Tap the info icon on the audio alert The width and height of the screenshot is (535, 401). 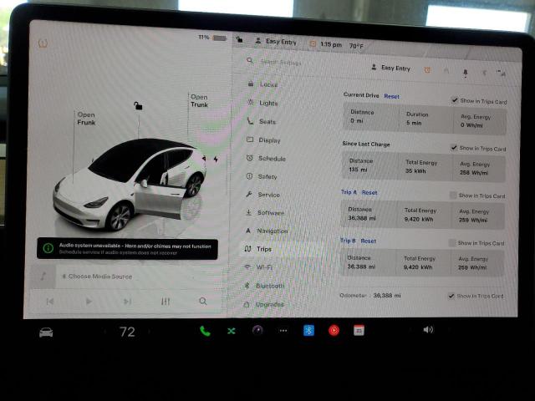tap(48, 248)
